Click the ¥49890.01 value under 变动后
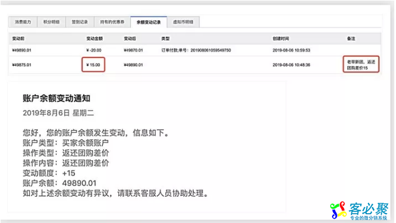This screenshot has width=396, height=223. click(133, 65)
